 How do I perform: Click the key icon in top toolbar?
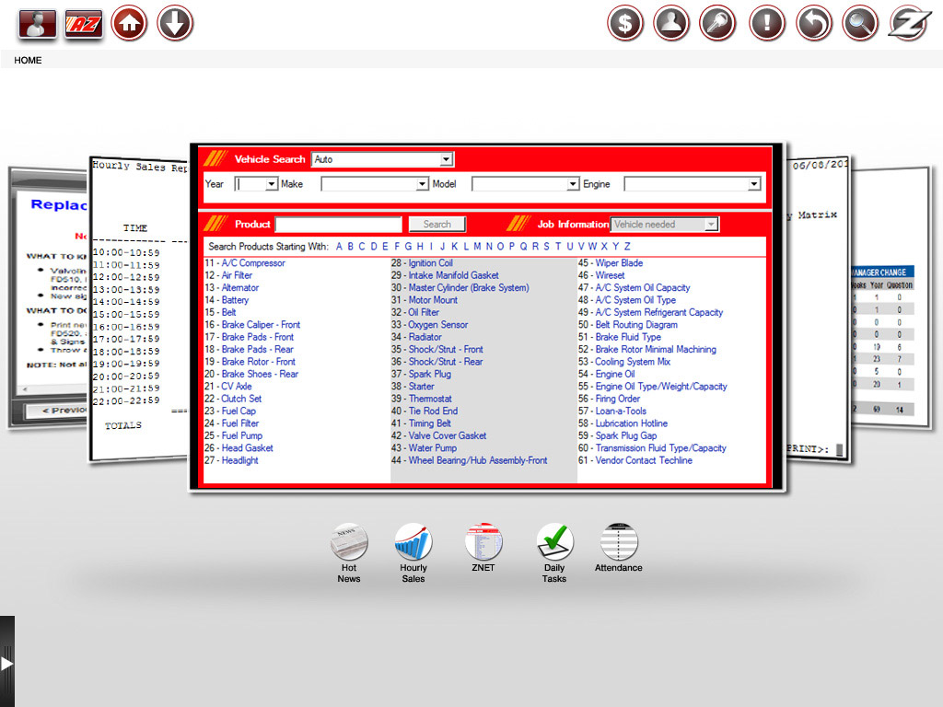coord(718,24)
